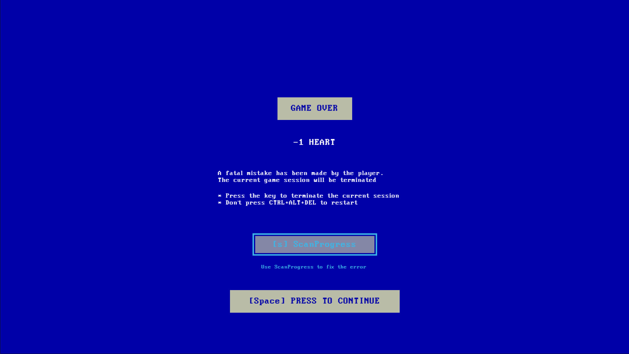Press [Space] to continue game

pos(314,301)
